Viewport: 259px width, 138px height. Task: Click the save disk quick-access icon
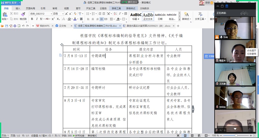coord(6,26)
